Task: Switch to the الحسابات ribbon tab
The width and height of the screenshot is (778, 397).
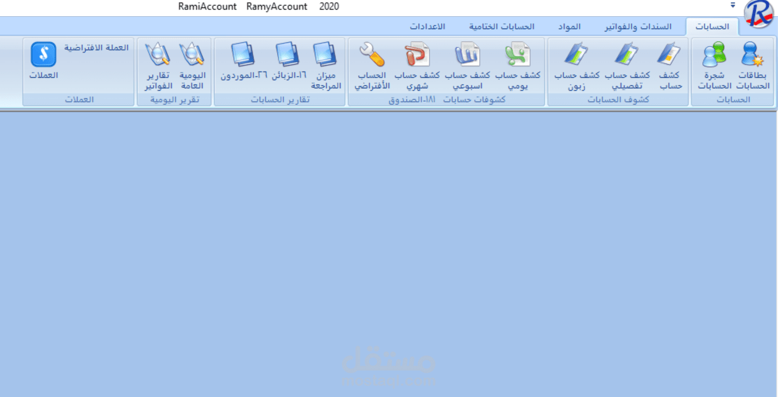Action: pyautogui.click(x=713, y=27)
